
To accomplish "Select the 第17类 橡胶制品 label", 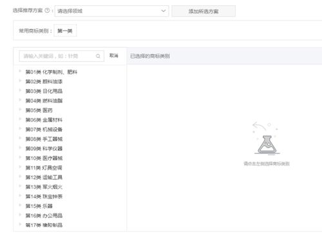I will pos(44,225).
